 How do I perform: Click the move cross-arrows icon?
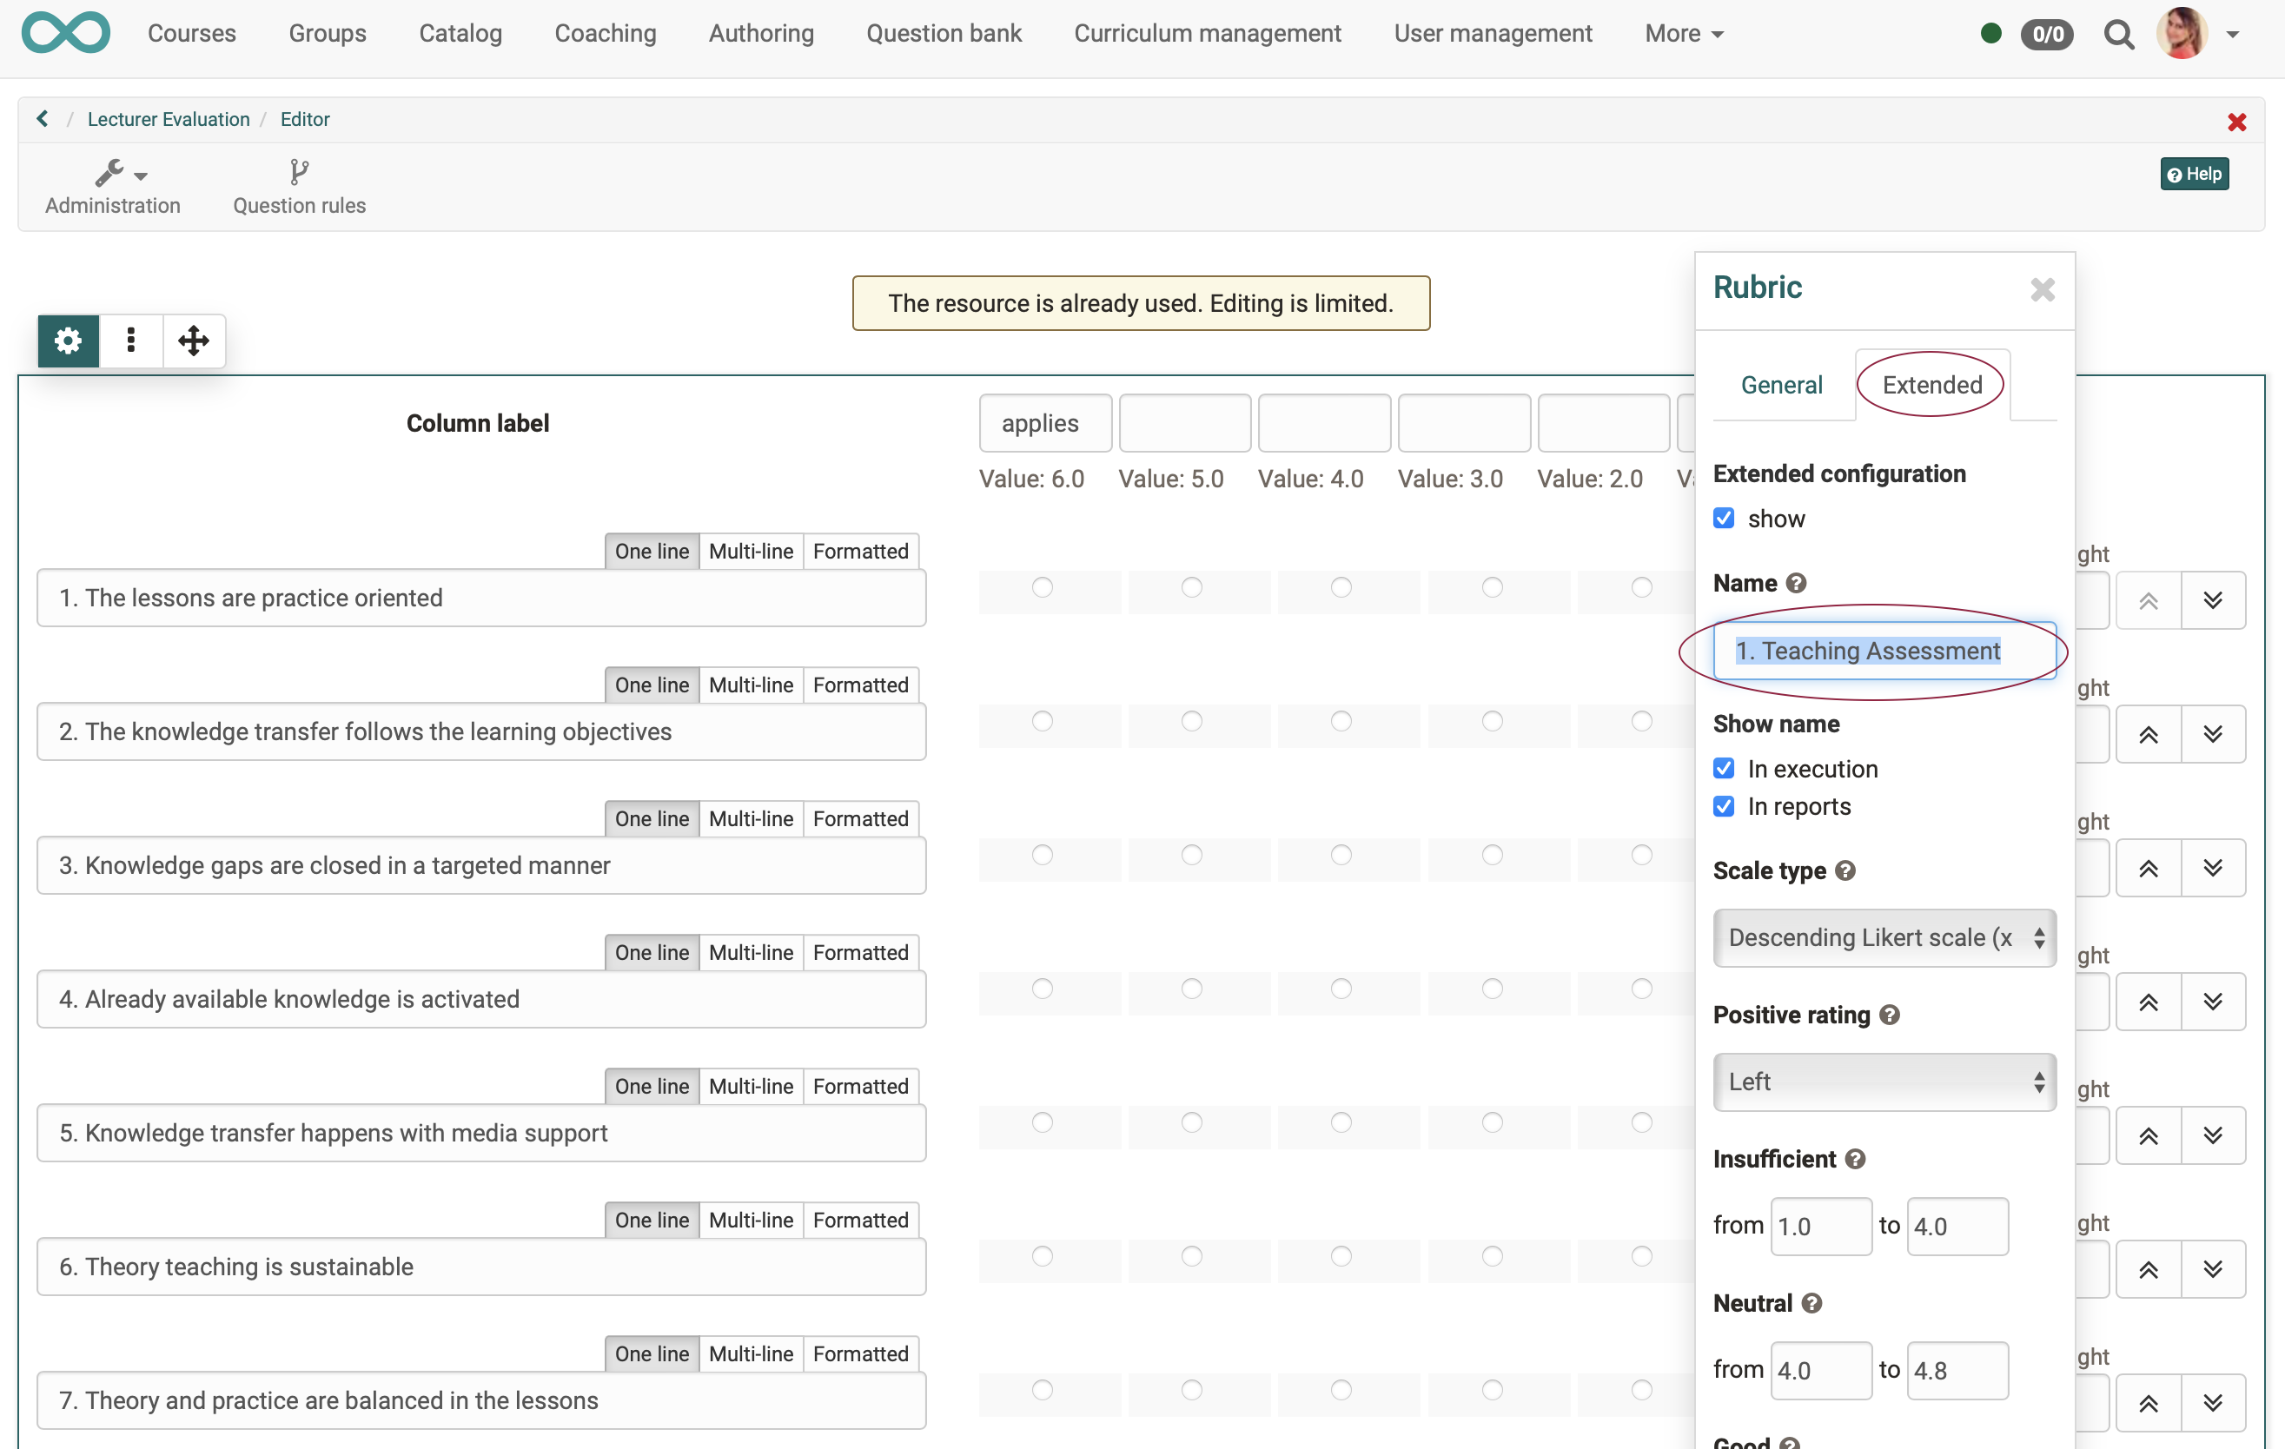[194, 341]
